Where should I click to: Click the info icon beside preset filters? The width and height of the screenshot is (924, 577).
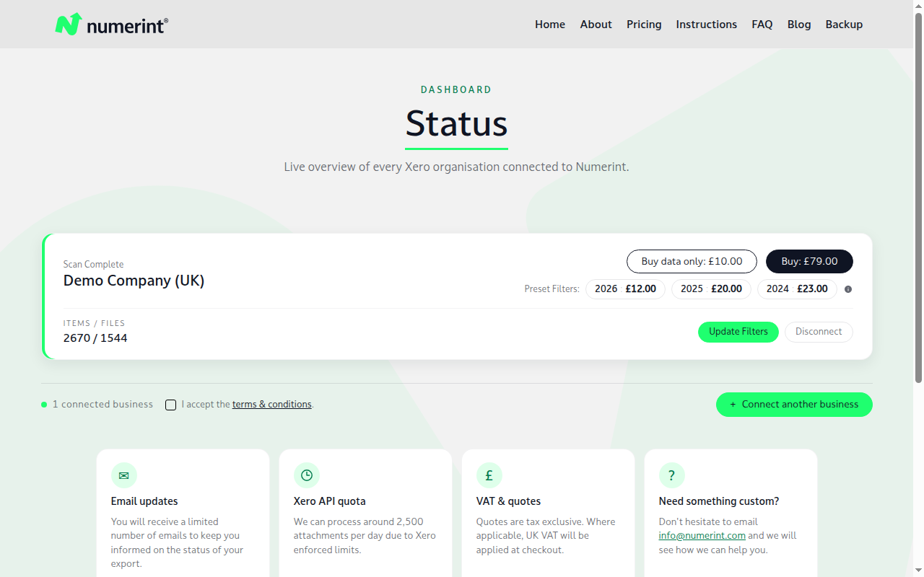coord(848,289)
